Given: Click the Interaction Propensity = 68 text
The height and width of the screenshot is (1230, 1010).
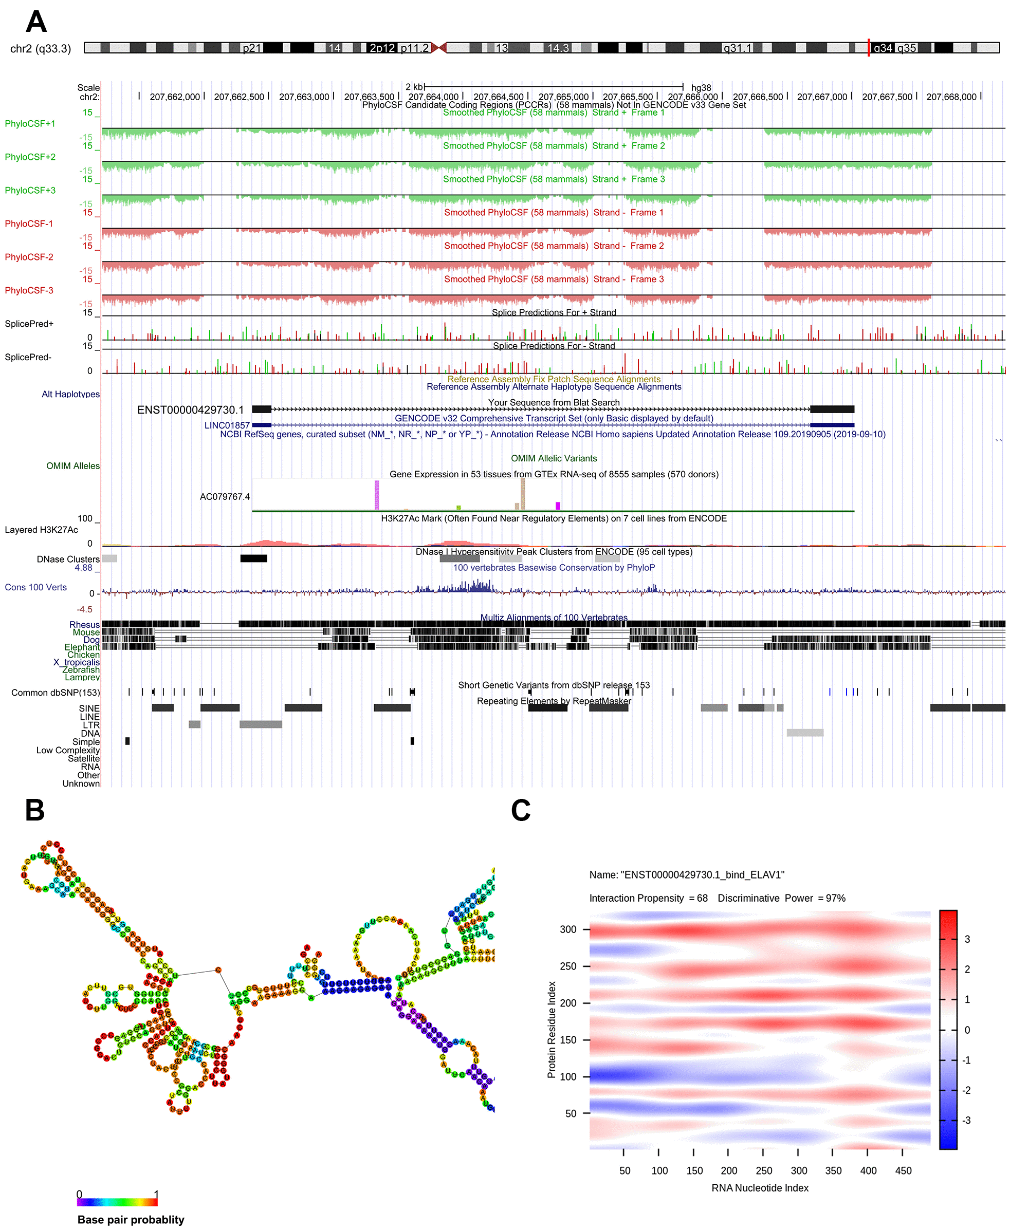Looking at the screenshot, I should click(648, 898).
